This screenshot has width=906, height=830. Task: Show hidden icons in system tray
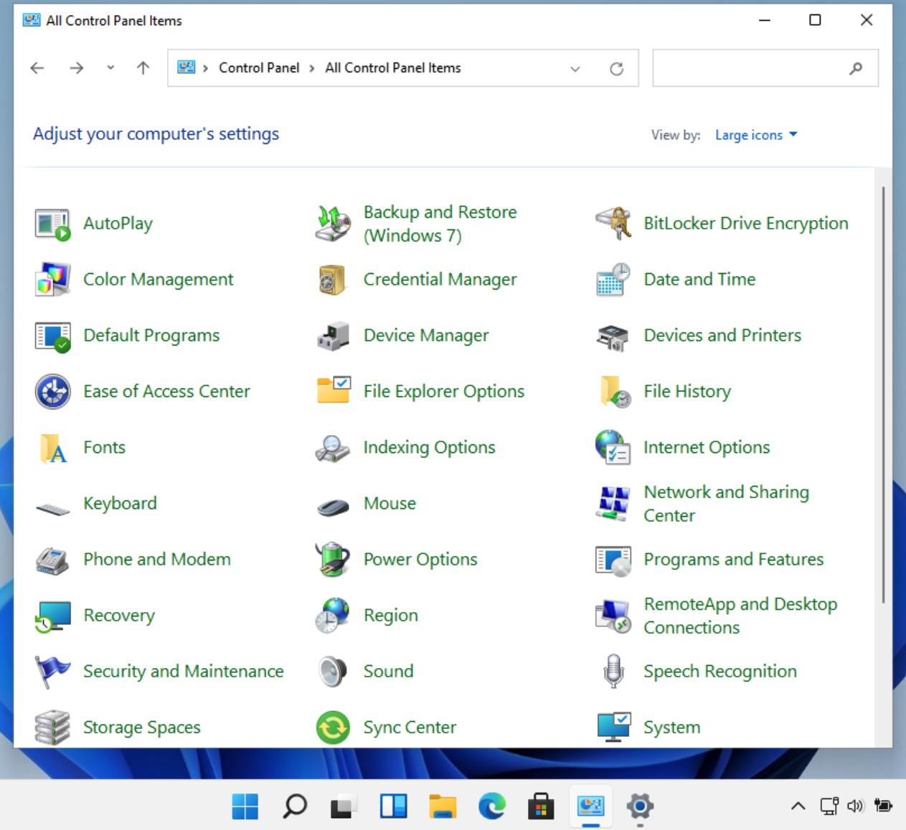pos(798,806)
